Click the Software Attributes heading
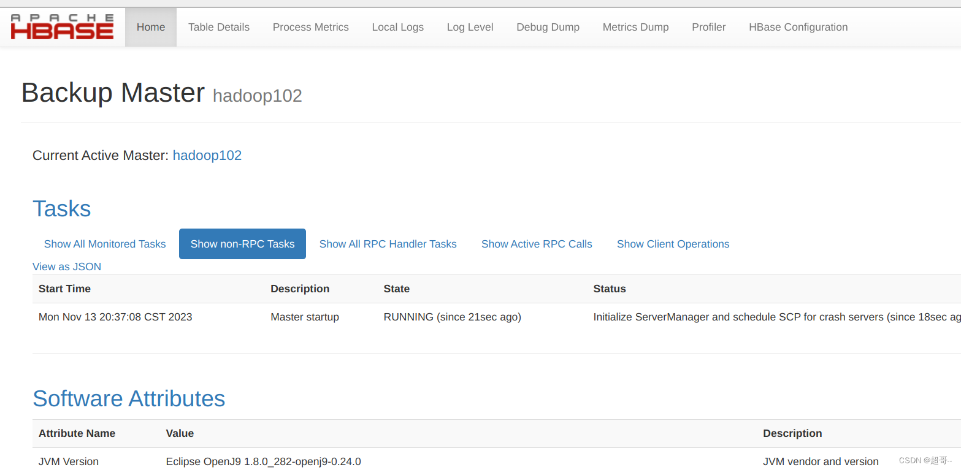The height and width of the screenshot is (470, 961). pos(129,399)
